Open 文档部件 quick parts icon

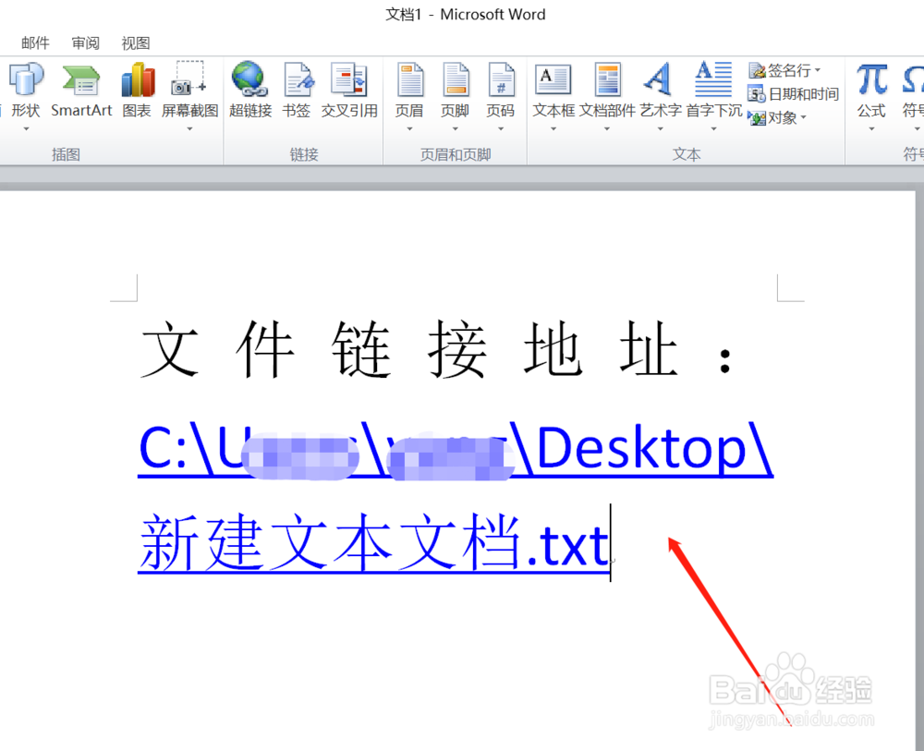pos(607,79)
